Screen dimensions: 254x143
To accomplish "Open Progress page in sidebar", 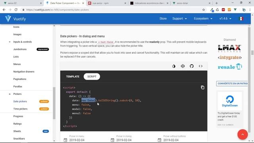I will click(18, 116).
